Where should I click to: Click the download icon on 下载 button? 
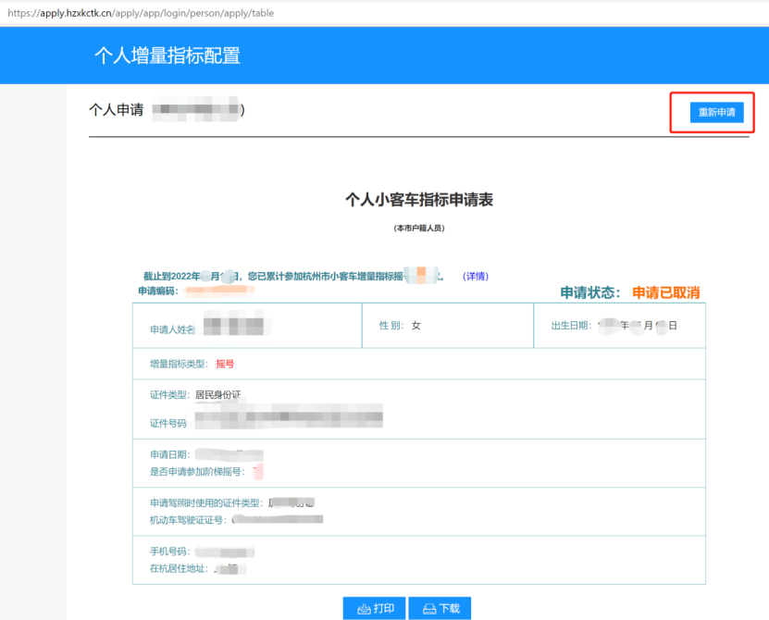click(429, 608)
